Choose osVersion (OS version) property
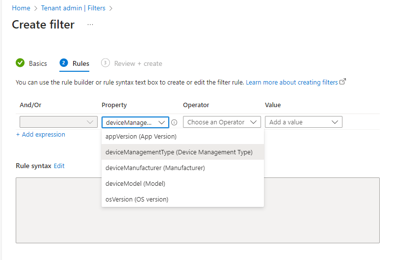The width and height of the screenshot is (419, 260). (137, 200)
